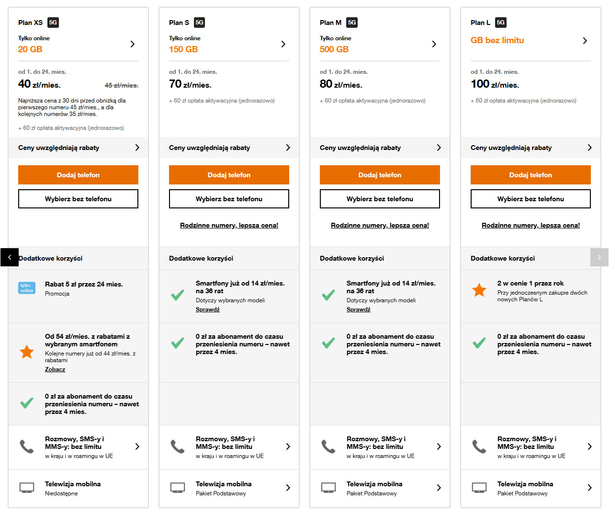Viewport: 610px width, 515px height.
Task: Click the phone handset icon in Plan S
Action: [178, 446]
